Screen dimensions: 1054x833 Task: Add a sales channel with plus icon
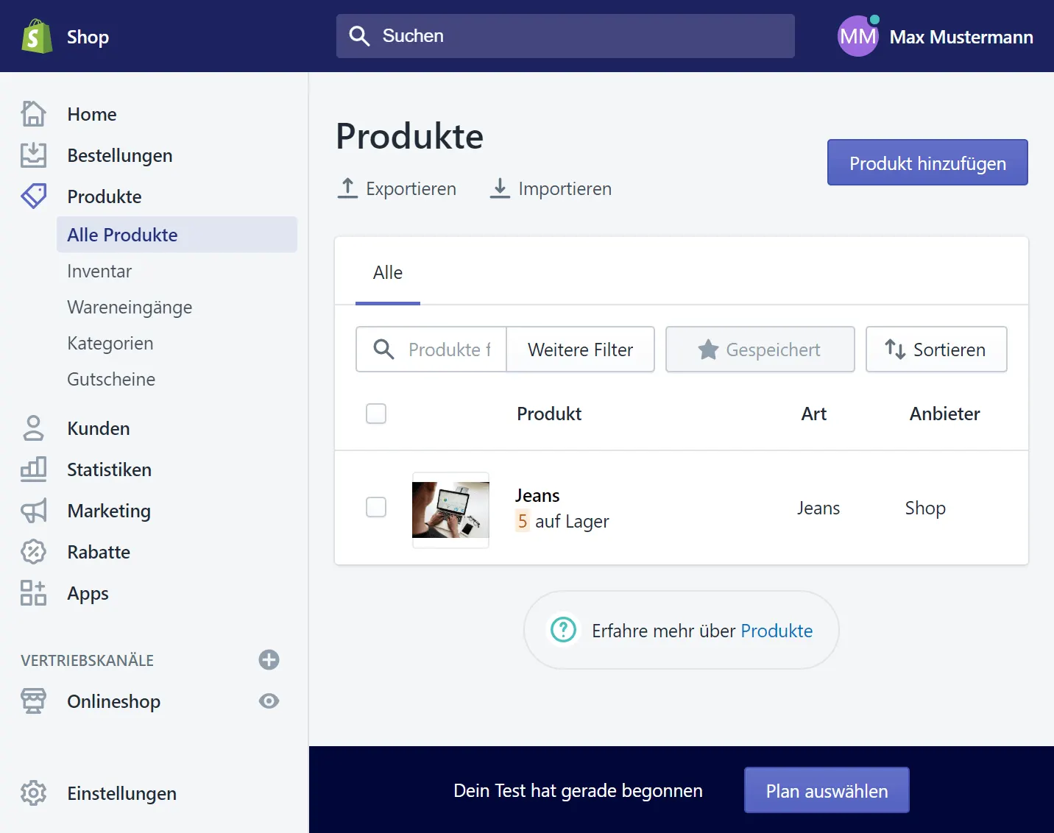coord(269,660)
